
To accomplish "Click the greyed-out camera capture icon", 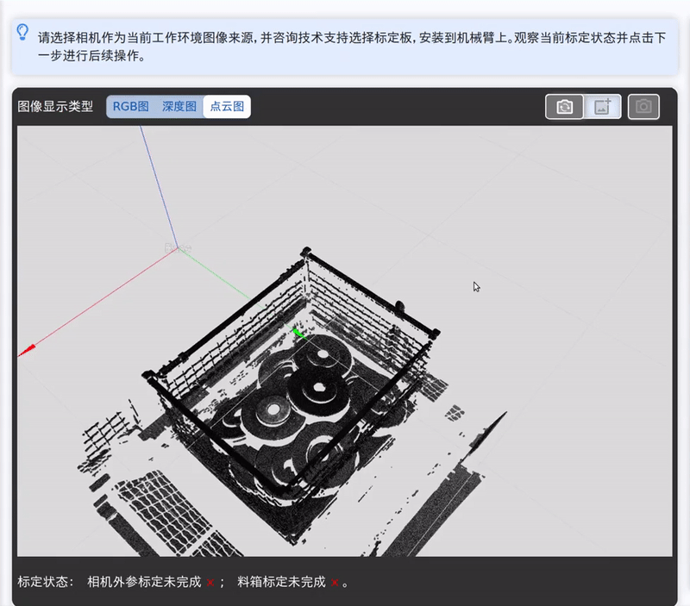I will pyautogui.click(x=643, y=107).
